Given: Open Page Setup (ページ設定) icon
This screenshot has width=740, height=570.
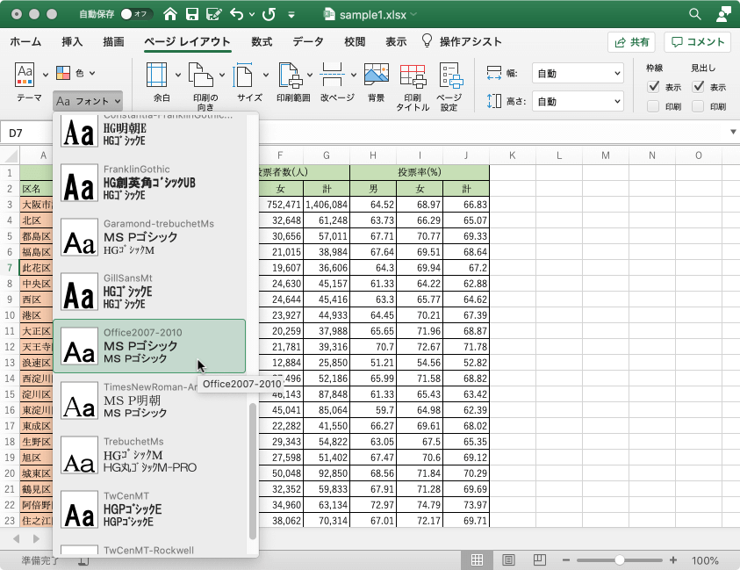Looking at the screenshot, I should (x=449, y=76).
